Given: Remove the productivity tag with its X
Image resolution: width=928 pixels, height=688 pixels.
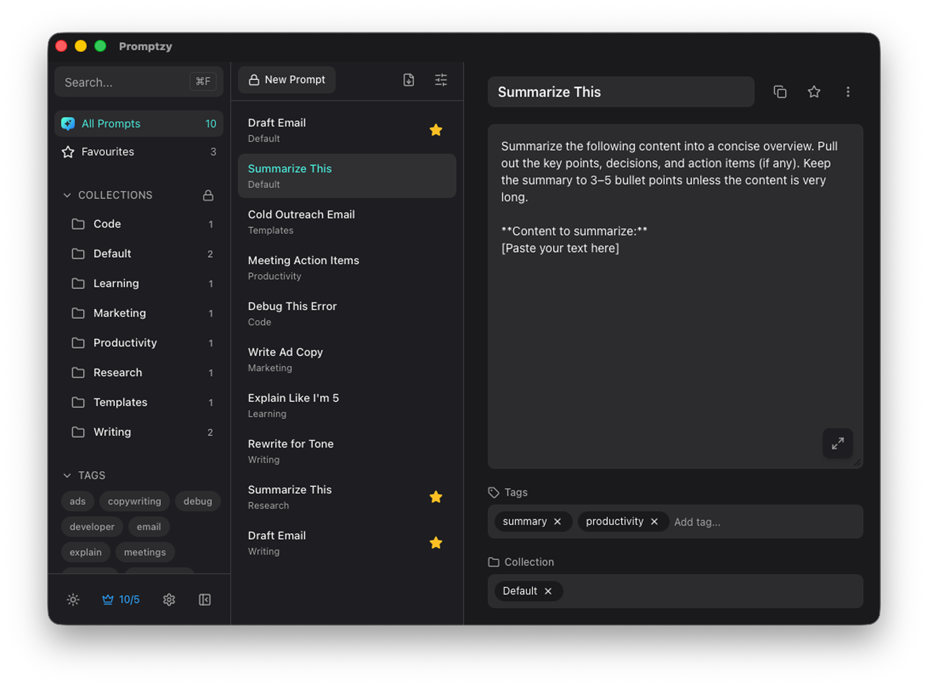Looking at the screenshot, I should (x=654, y=522).
